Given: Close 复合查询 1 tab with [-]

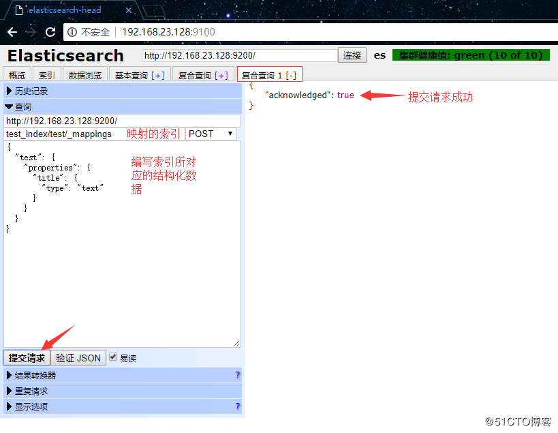Looking at the screenshot, I should [291, 76].
